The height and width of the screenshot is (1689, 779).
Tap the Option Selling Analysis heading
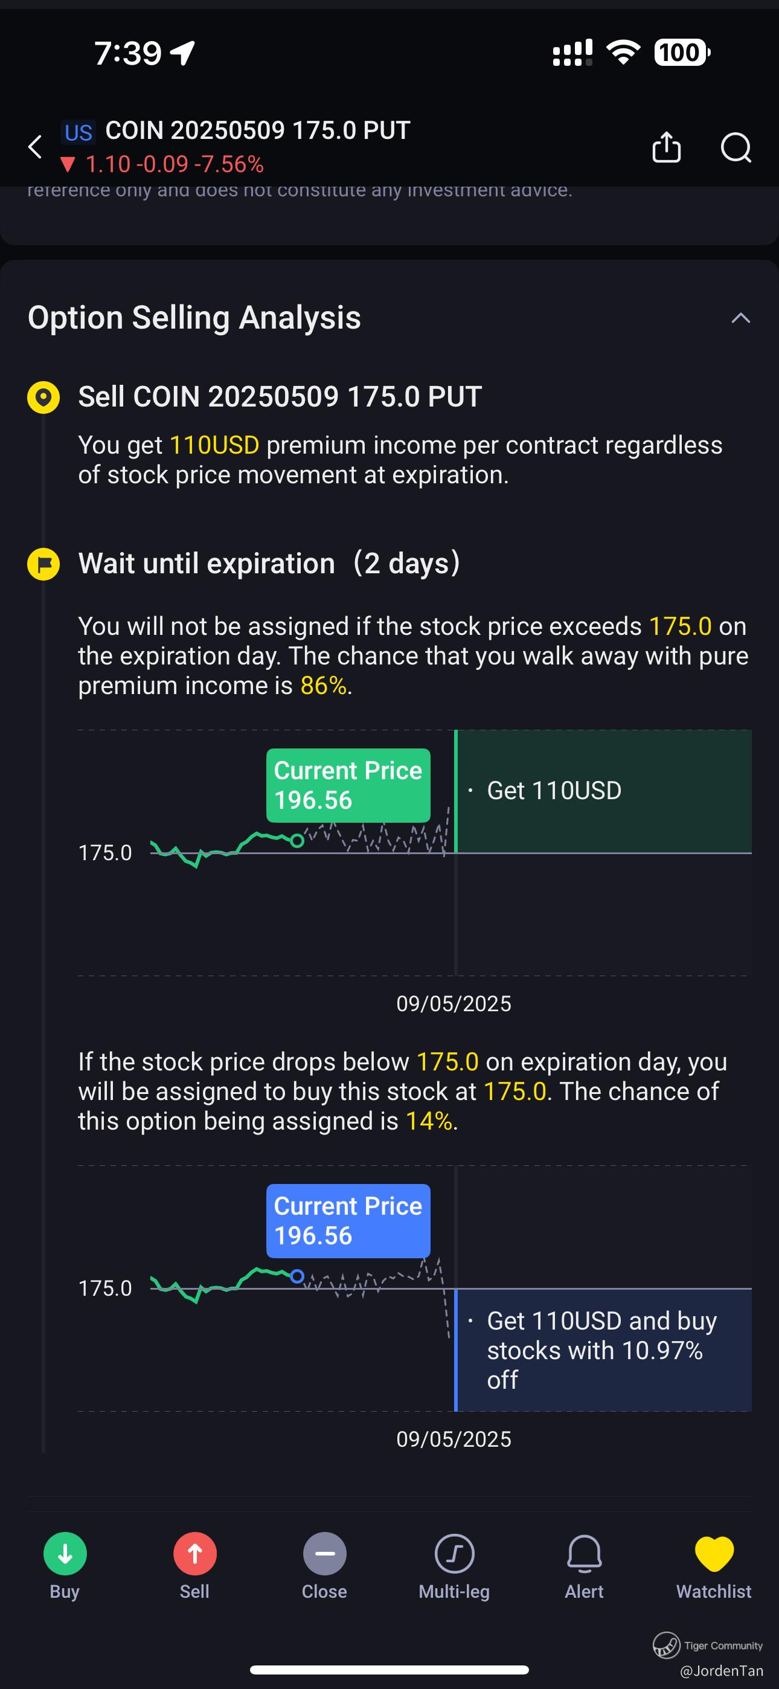pyautogui.click(x=194, y=317)
